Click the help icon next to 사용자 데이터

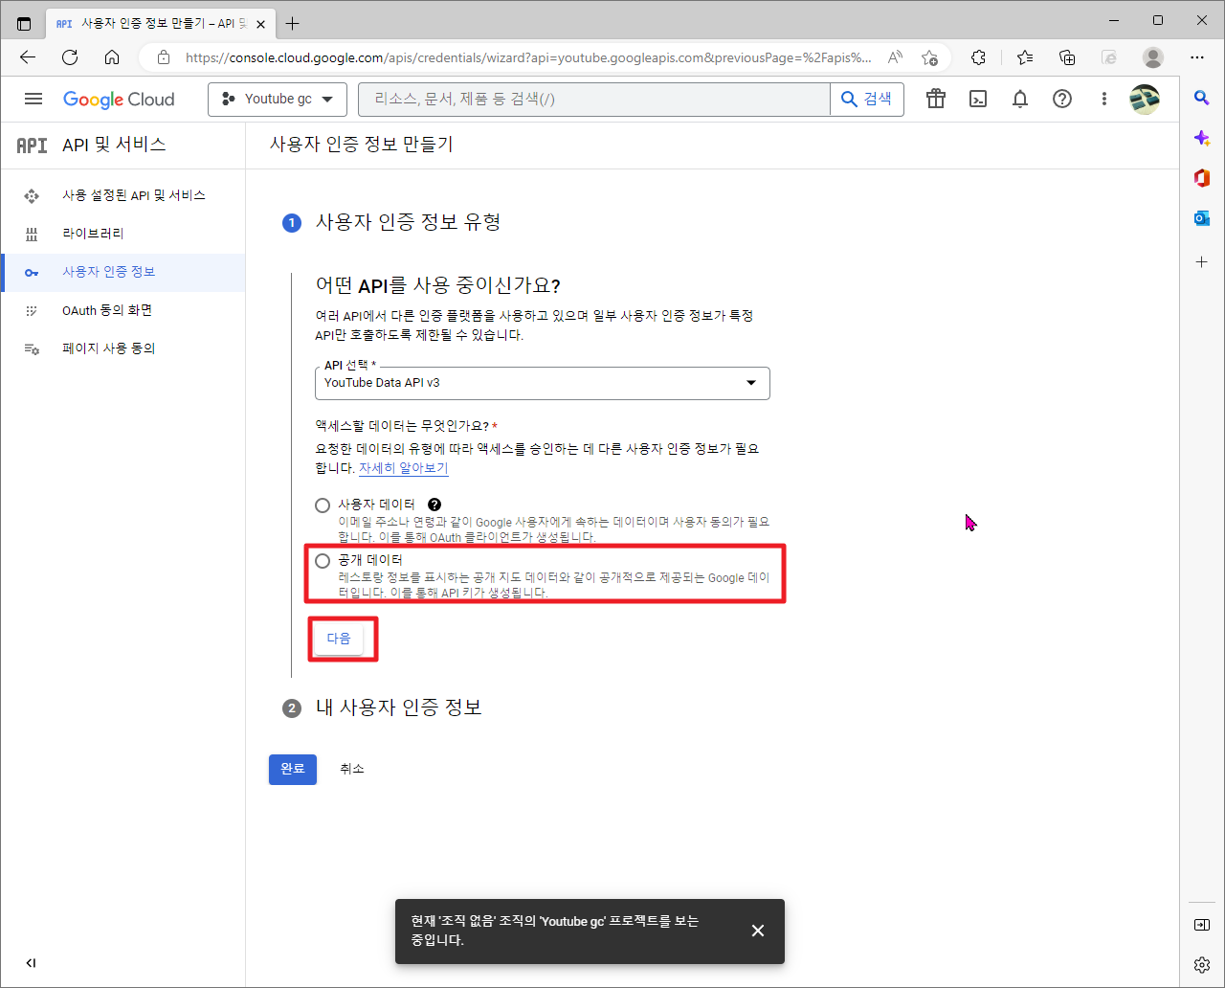(434, 505)
